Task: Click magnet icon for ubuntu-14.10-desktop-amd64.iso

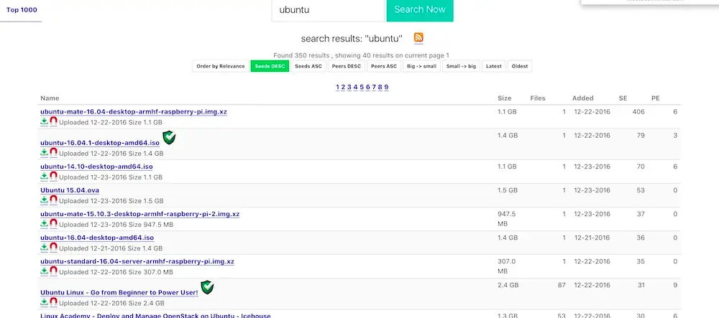Action: tap(54, 176)
